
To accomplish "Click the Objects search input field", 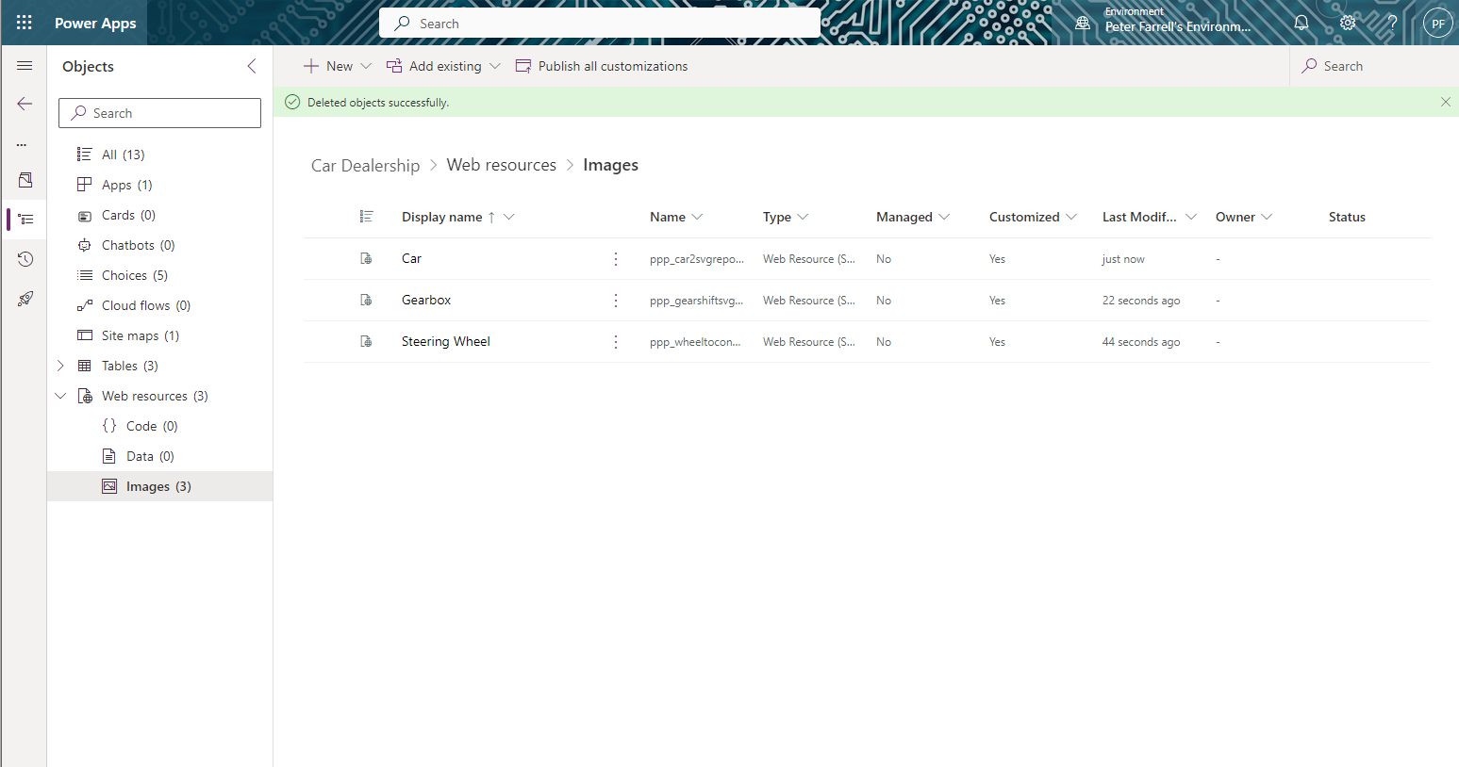I will tap(159, 112).
